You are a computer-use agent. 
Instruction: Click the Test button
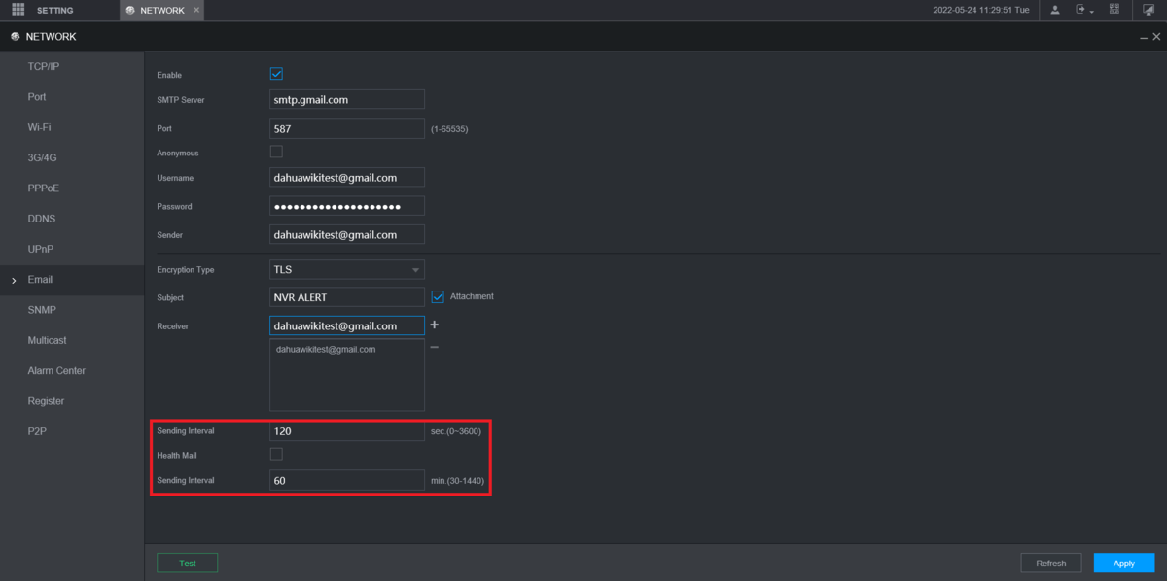pos(187,563)
